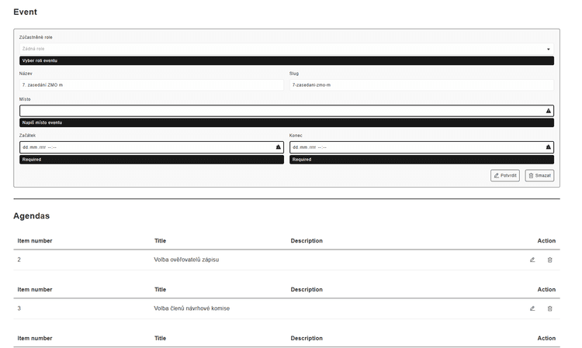The height and width of the screenshot is (348, 582).
Task: Click warning icon in Začátek field
Action: pos(279,147)
